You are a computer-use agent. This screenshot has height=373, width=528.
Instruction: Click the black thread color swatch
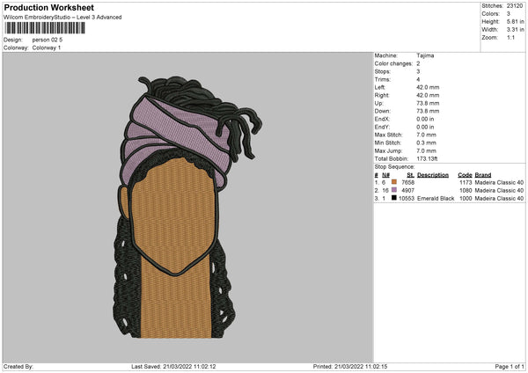[x=394, y=198]
